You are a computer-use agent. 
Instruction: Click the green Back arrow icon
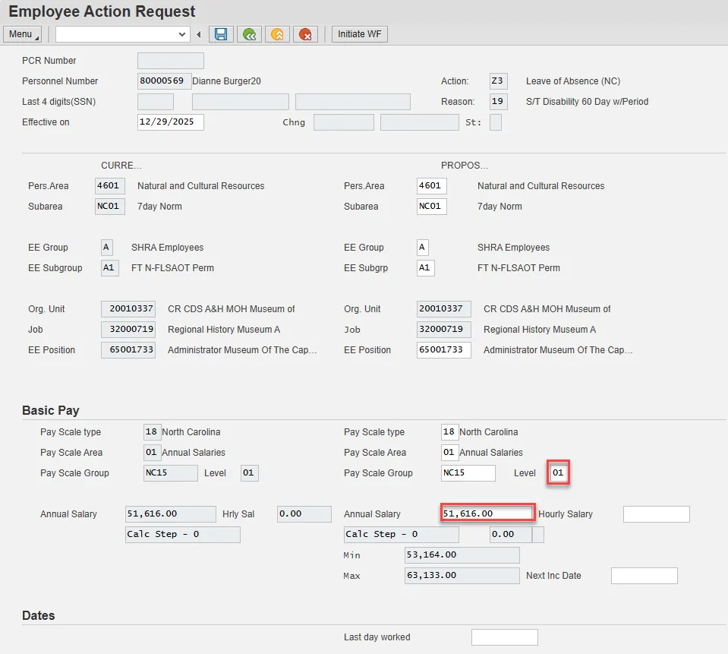coord(248,34)
